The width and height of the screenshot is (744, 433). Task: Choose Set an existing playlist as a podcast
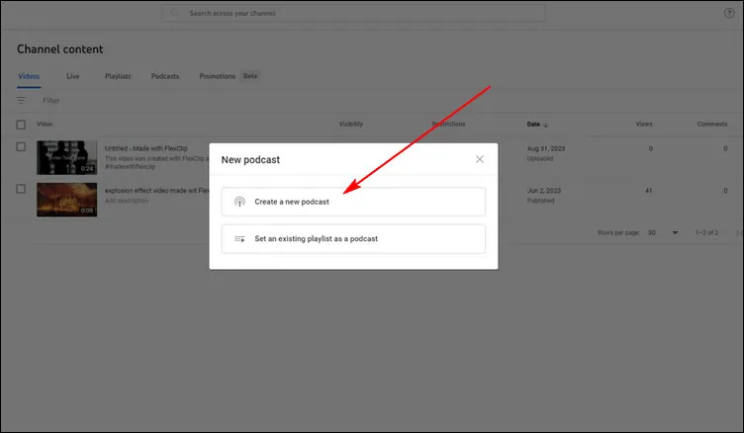(353, 239)
